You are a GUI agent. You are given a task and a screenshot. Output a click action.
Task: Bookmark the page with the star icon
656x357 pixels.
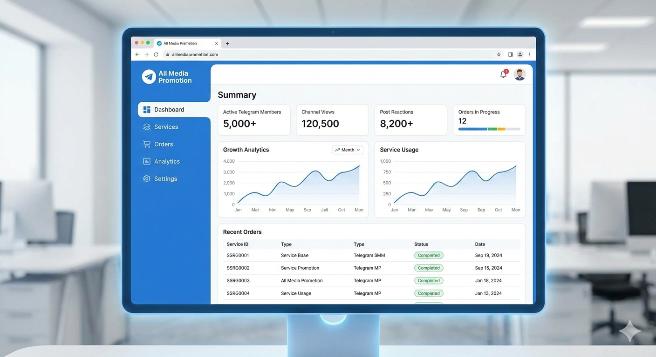[x=499, y=54]
